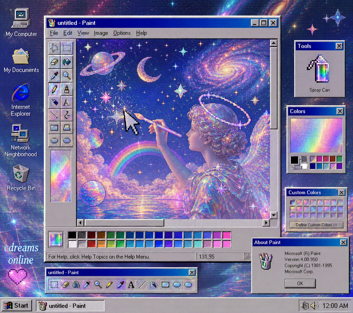The width and height of the screenshot is (353, 313).
Task: Pick the Line tool in the main toolbox
Action: tap(54, 115)
